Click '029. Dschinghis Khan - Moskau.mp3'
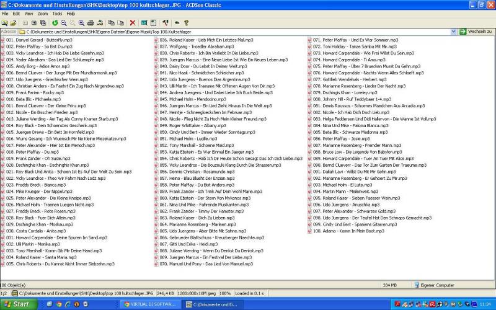Viewport: 496px width, 310px height. click(40, 224)
